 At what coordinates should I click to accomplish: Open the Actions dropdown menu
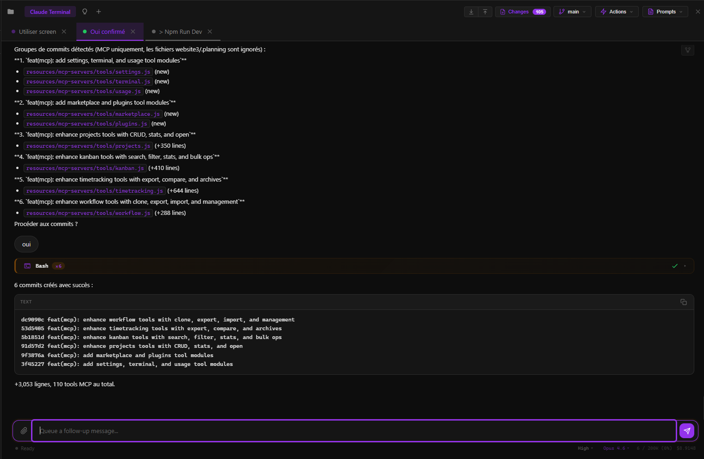(616, 12)
